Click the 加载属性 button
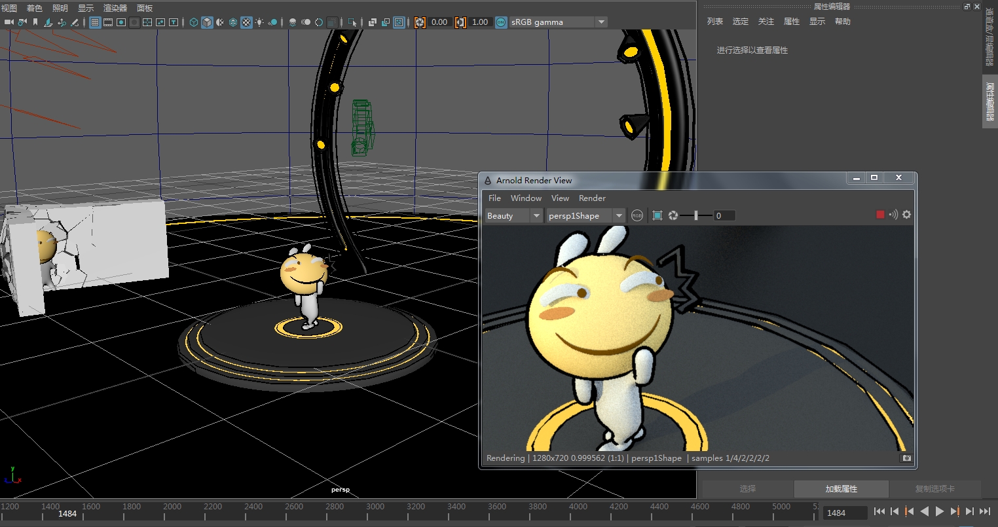Screen dimensions: 998x527 (x=841, y=489)
